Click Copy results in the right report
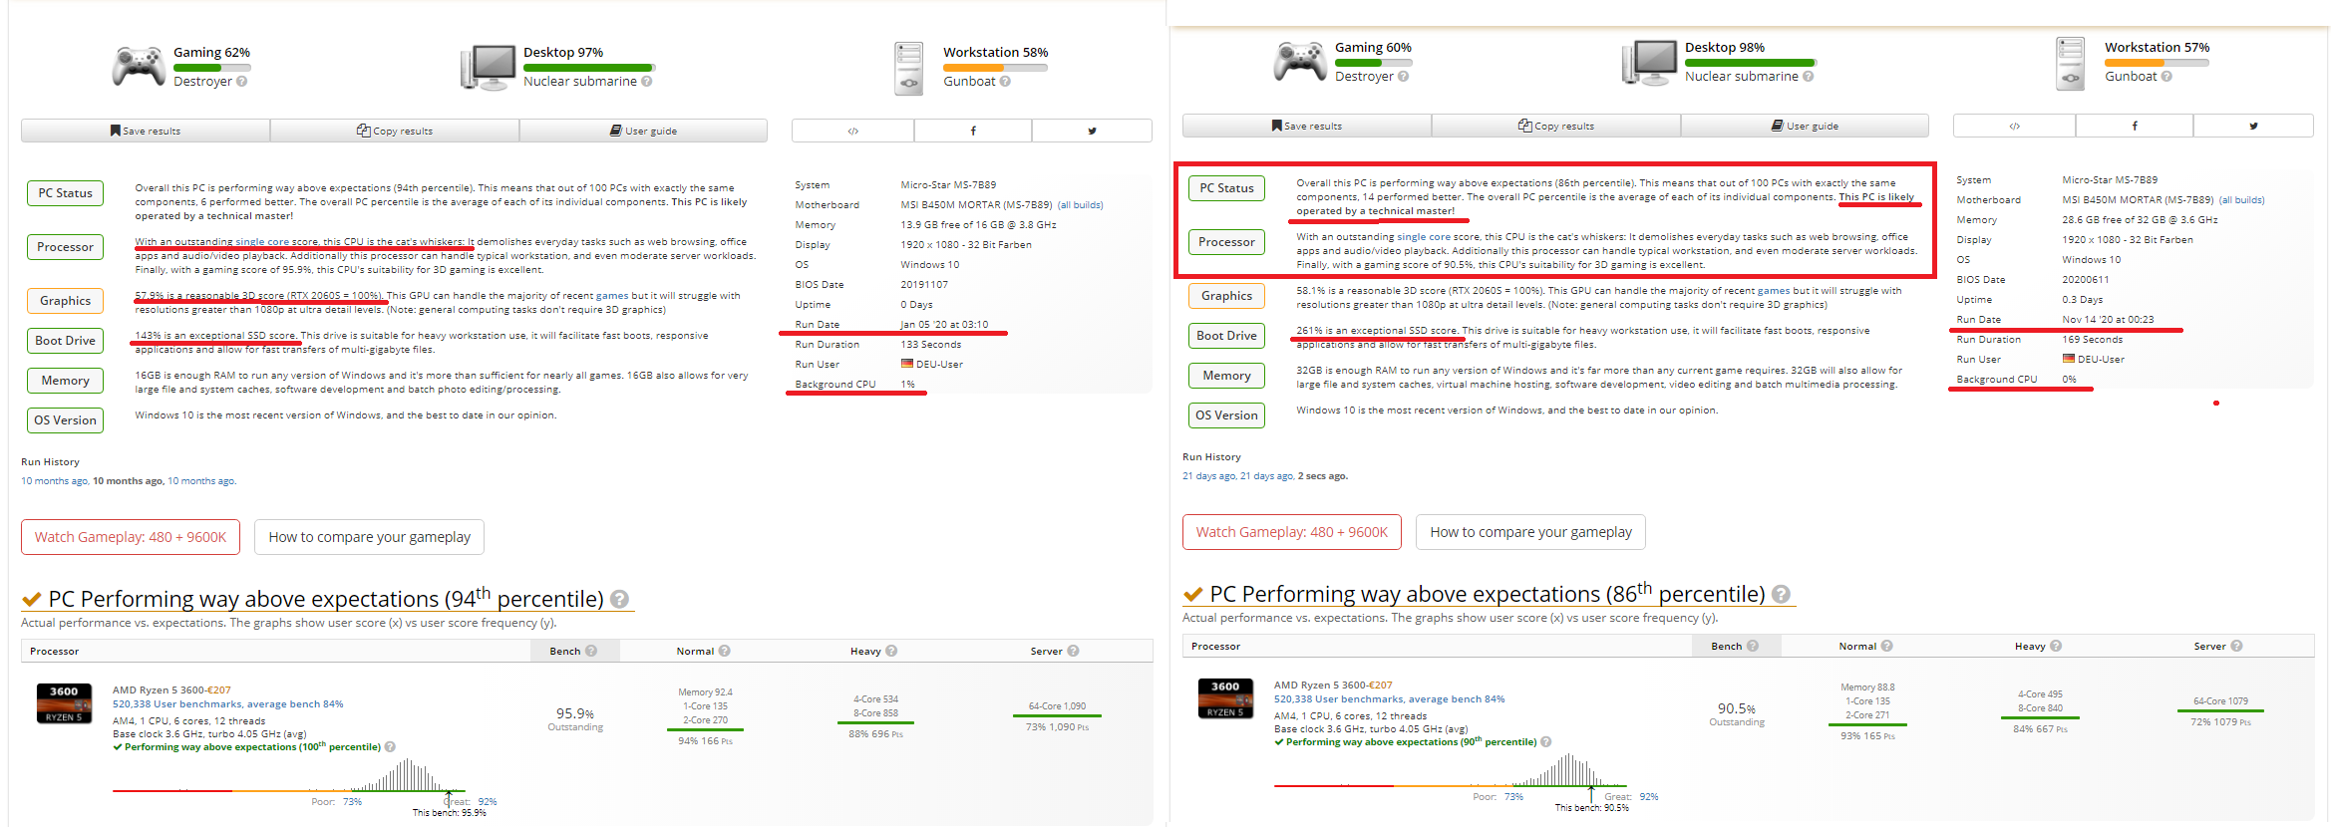Image resolution: width=2331 pixels, height=827 pixels. tap(1556, 126)
